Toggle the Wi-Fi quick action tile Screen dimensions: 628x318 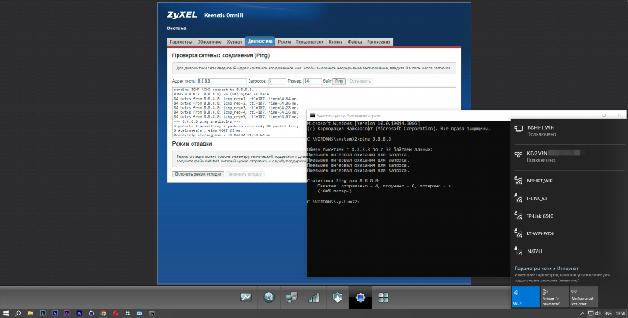click(x=526, y=297)
